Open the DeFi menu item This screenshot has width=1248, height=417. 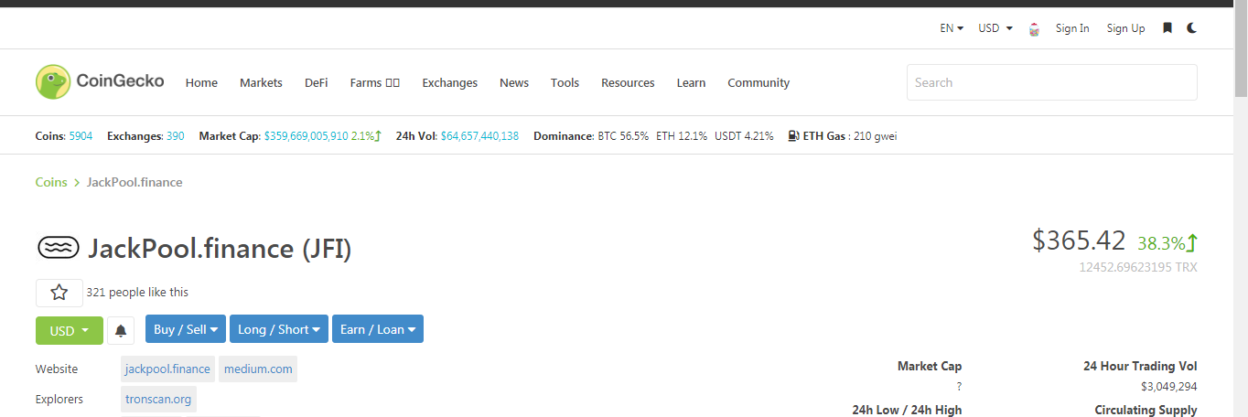[316, 82]
